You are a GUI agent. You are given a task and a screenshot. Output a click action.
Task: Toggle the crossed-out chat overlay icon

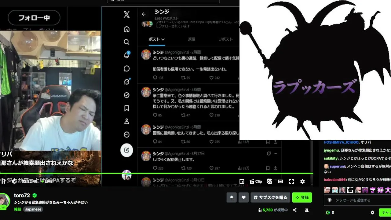pos(269,182)
